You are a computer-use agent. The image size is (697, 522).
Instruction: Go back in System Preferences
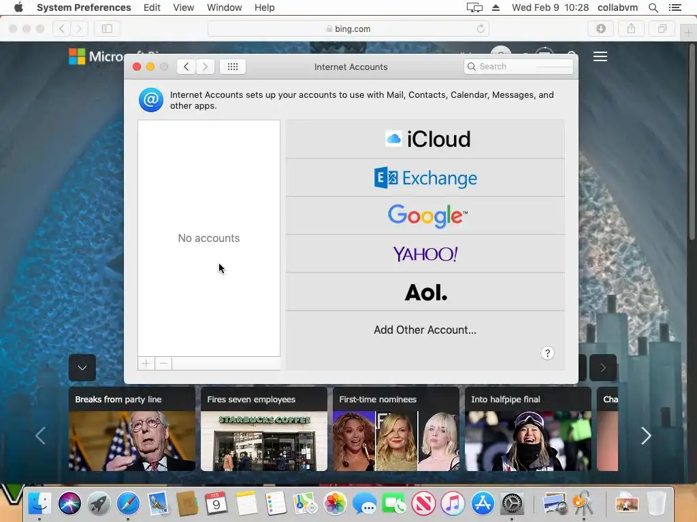[187, 67]
